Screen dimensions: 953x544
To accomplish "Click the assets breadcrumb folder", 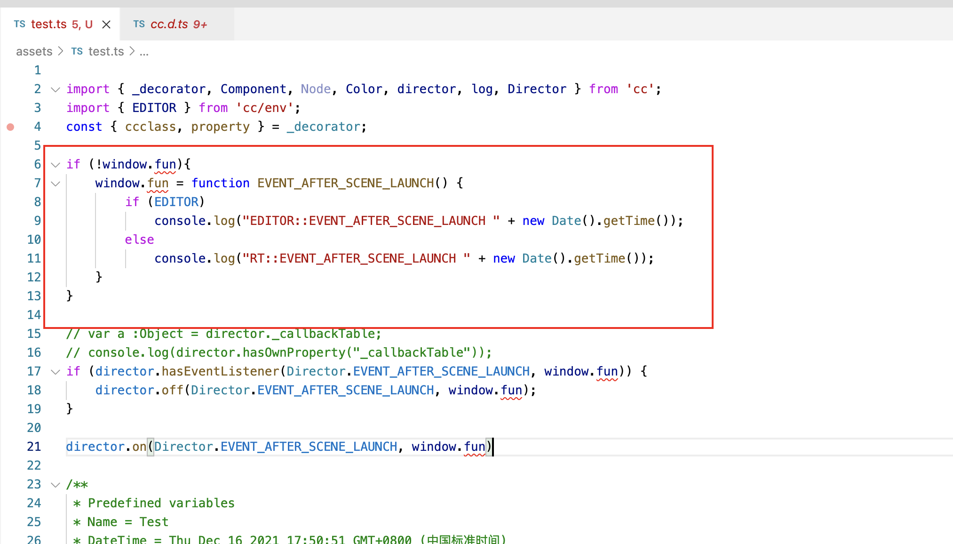I will click(x=34, y=52).
